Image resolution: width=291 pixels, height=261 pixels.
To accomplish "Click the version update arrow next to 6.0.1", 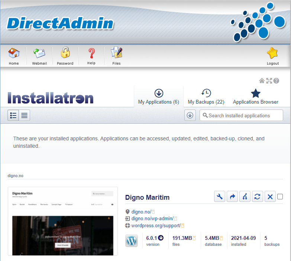I will point(161,238).
